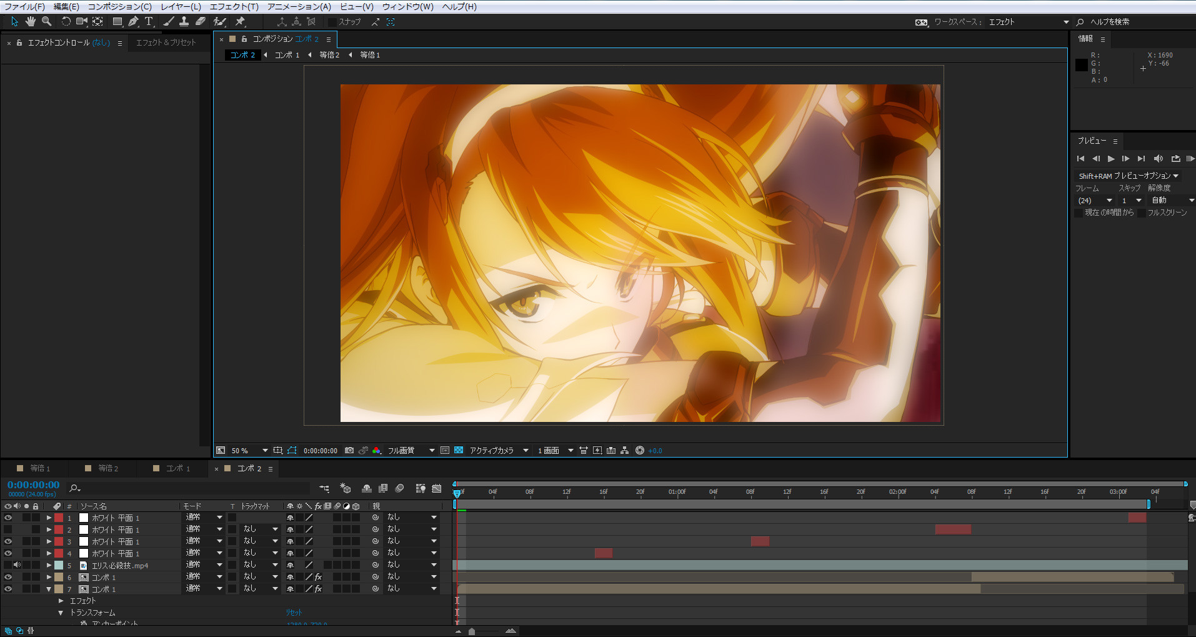1196x637 pixels.
Task: Select the Eraser tool
Action: coord(200,21)
